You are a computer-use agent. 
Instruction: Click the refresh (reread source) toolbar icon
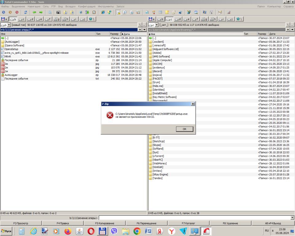point(26,12)
